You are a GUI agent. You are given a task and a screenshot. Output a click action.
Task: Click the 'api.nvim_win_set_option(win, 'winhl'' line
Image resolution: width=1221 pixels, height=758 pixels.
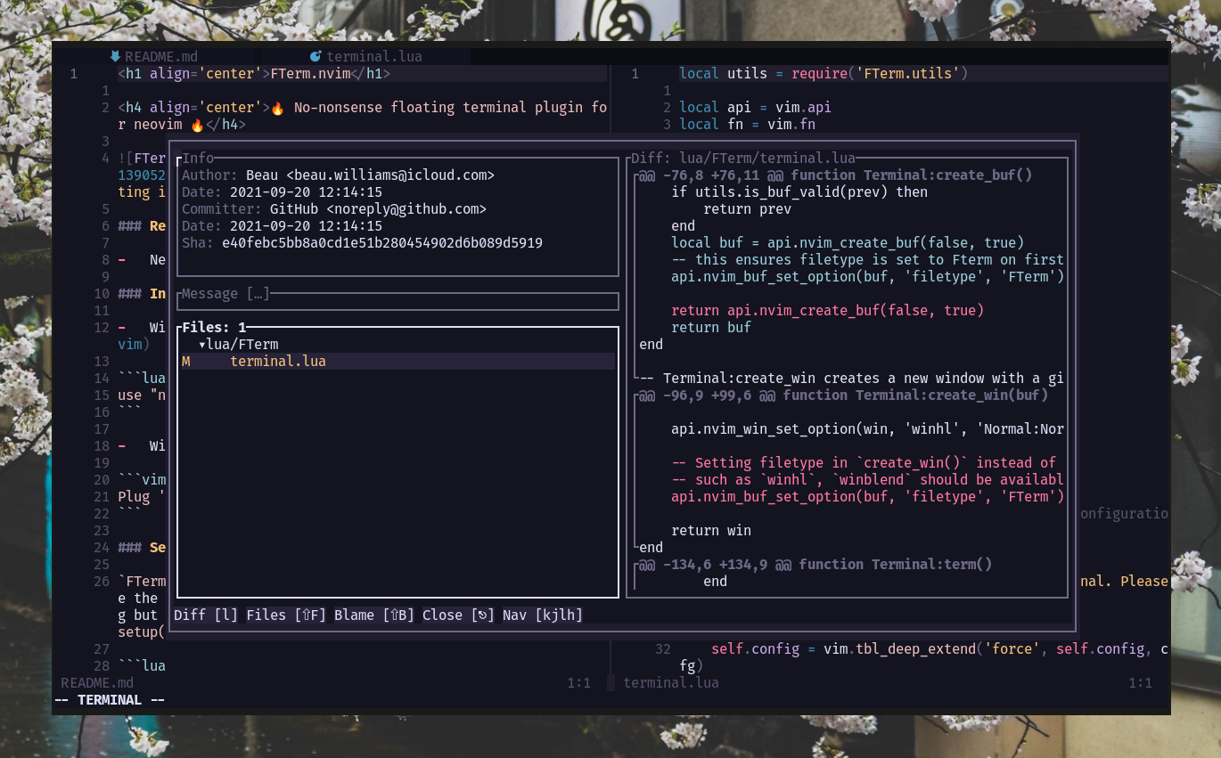pyautogui.click(x=868, y=429)
